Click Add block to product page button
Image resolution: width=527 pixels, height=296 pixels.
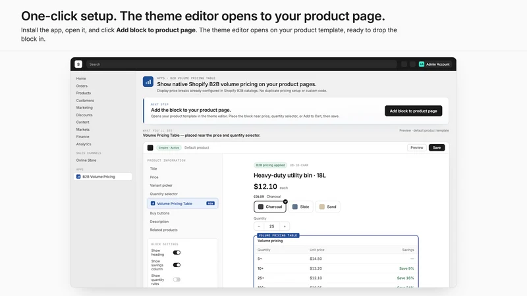(x=414, y=111)
